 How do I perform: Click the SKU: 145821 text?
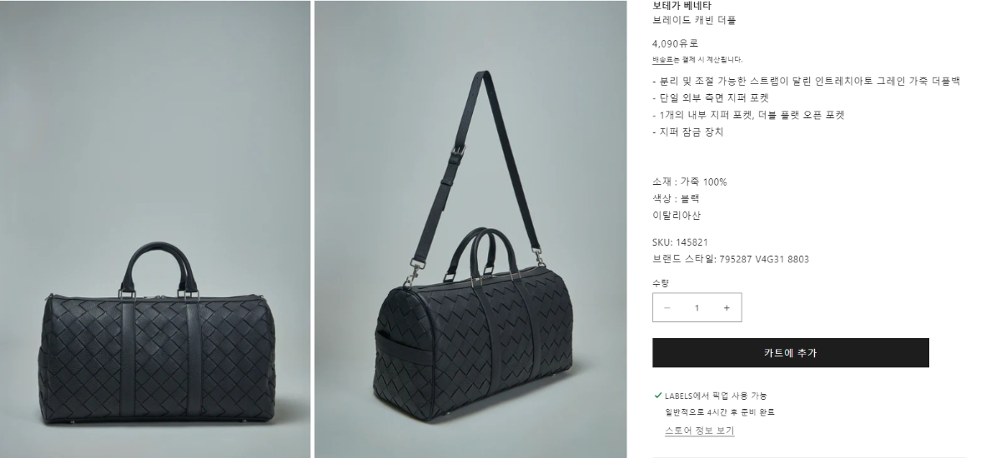(680, 242)
